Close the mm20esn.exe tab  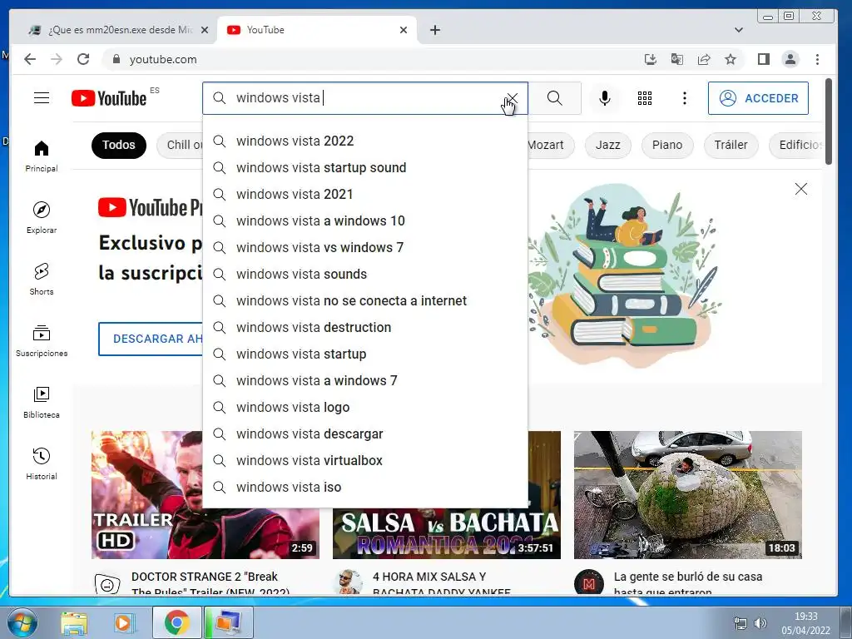pyautogui.click(x=205, y=30)
